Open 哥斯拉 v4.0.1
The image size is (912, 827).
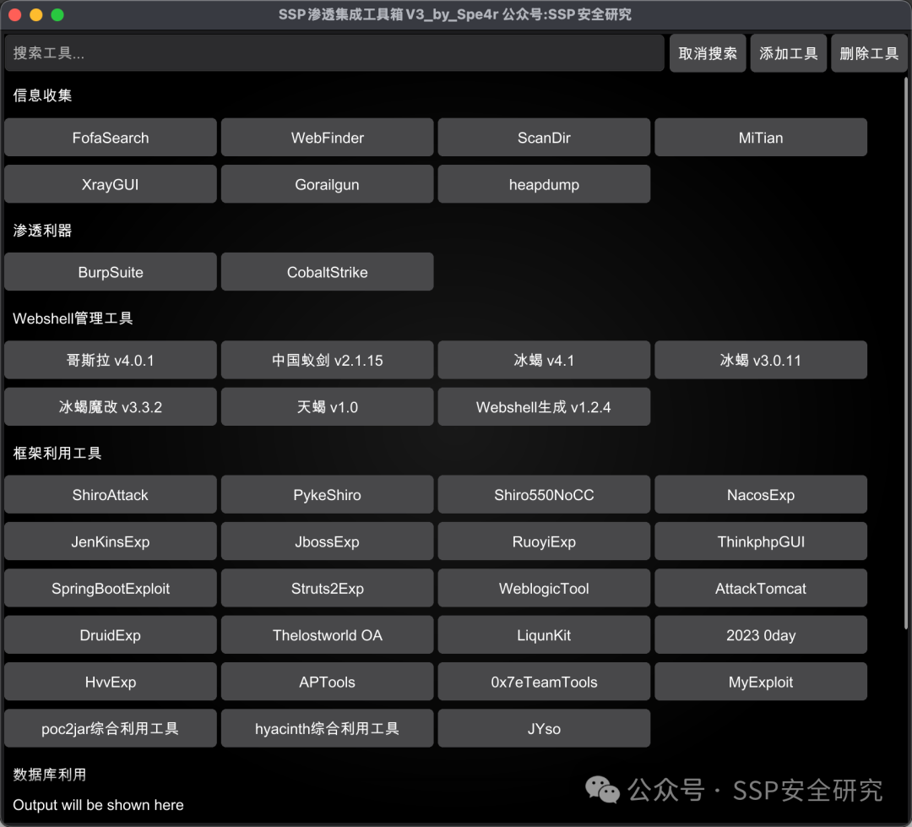pyautogui.click(x=111, y=360)
